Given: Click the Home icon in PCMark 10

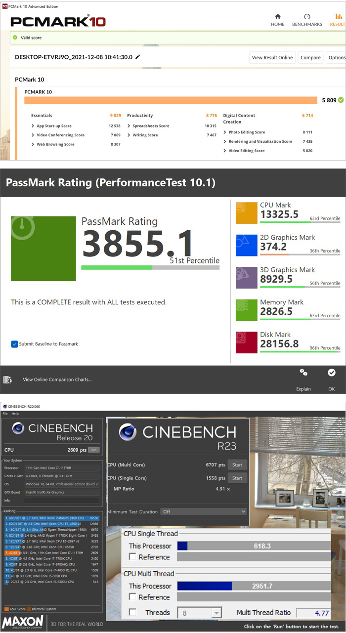Looking at the screenshot, I should point(277,17).
